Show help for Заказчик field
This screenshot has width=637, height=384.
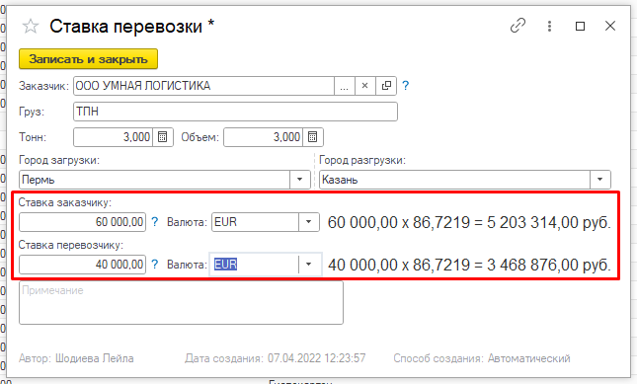pyautogui.click(x=406, y=86)
